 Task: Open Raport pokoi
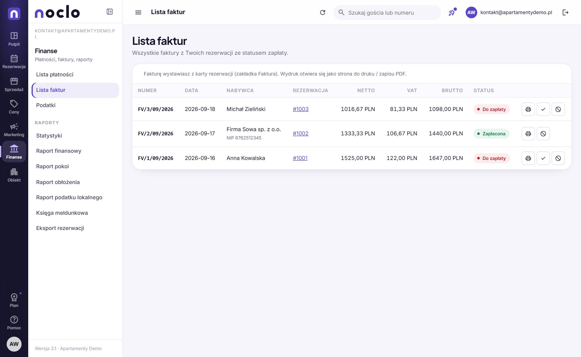click(x=75, y=166)
